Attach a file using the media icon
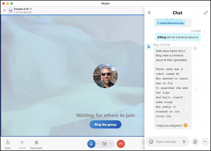 tap(195, 142)
